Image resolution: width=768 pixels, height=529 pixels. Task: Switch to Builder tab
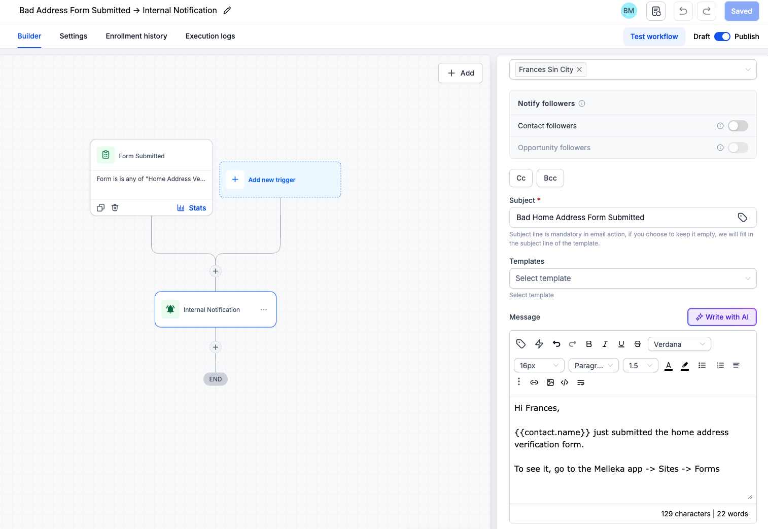(x=29, y=36)
